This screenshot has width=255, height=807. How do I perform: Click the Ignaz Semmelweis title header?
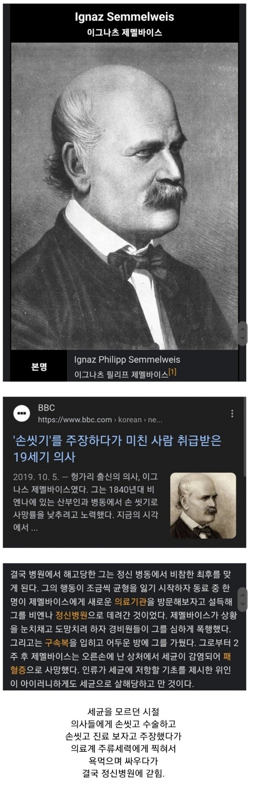[124, 17]
